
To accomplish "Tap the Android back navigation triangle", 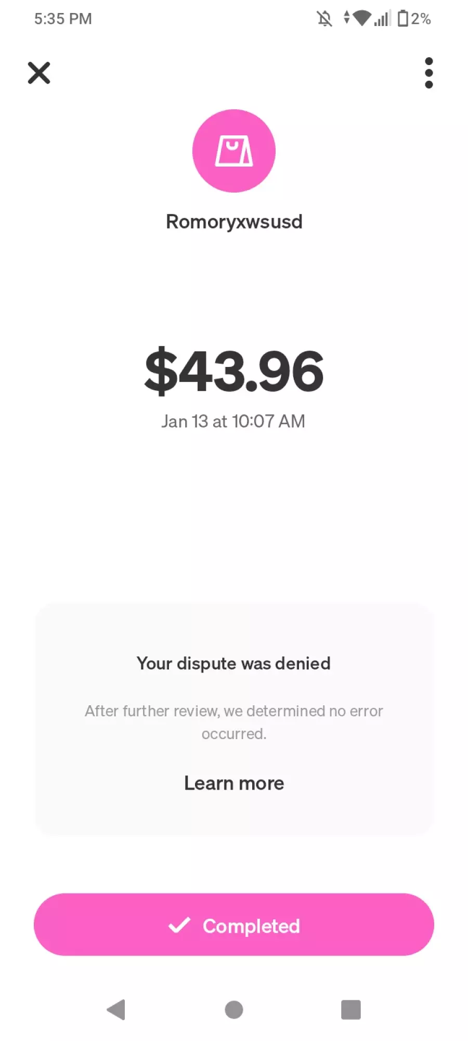I will [x=116, y=1010].
